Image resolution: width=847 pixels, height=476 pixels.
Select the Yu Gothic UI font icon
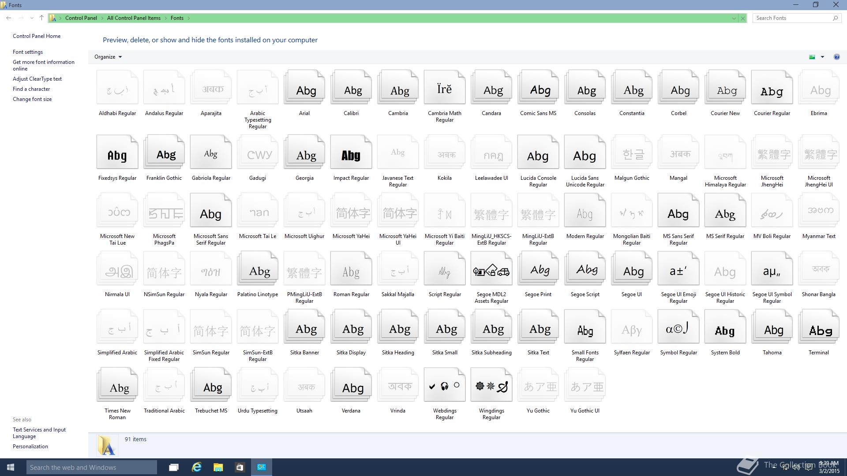[585, 385]
